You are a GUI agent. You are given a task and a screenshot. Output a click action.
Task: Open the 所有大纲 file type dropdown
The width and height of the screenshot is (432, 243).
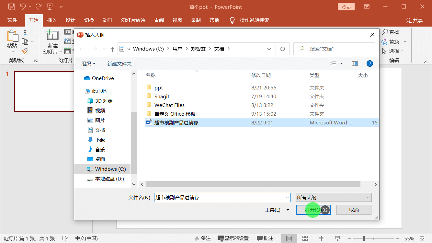[334, 197]
